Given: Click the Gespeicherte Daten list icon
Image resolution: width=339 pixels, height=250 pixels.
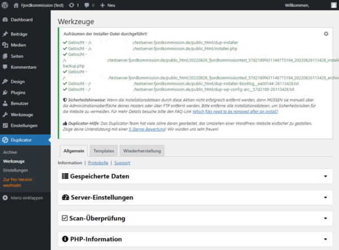Looking at the screenshot, I should pyautogui.click(x=65, y=176).
